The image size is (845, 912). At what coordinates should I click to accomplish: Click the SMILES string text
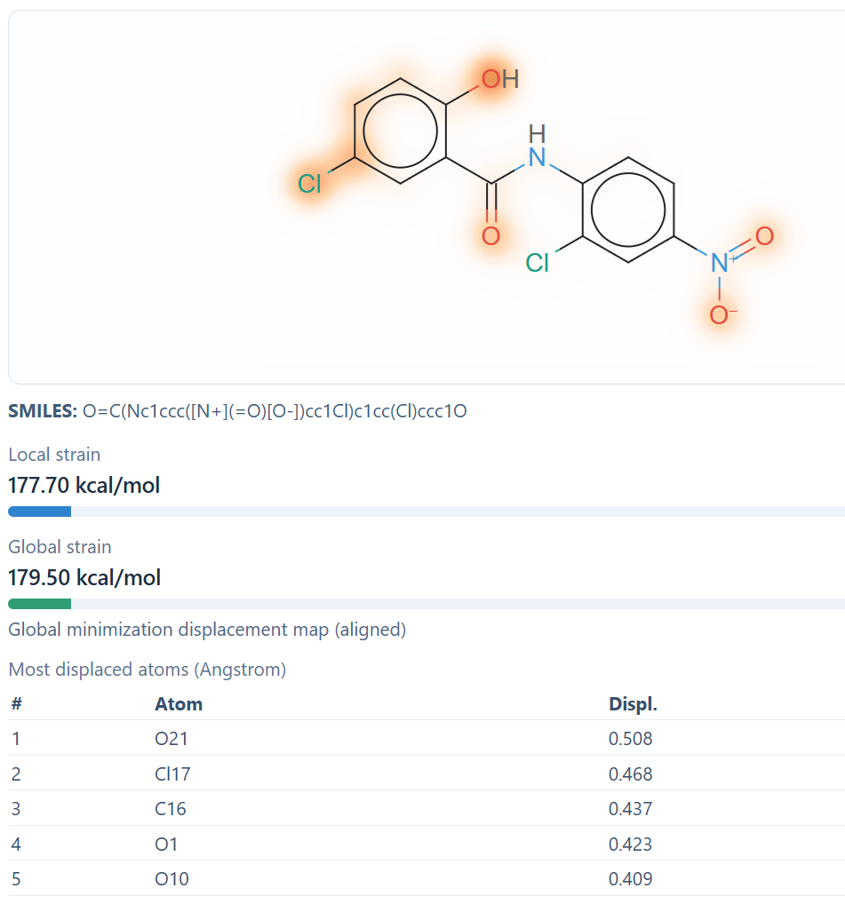tap(275, 411)
